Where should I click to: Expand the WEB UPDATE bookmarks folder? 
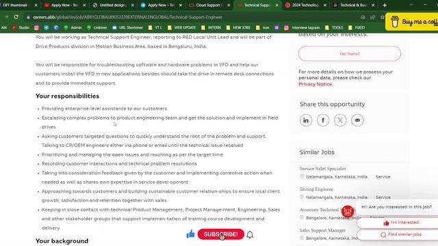[x=181, y=27]
